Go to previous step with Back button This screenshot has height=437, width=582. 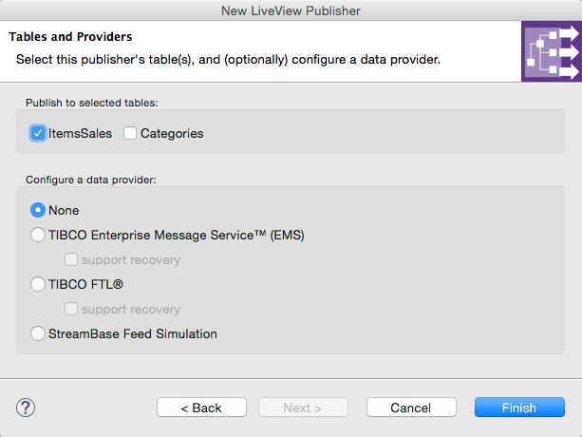[201, 408]
